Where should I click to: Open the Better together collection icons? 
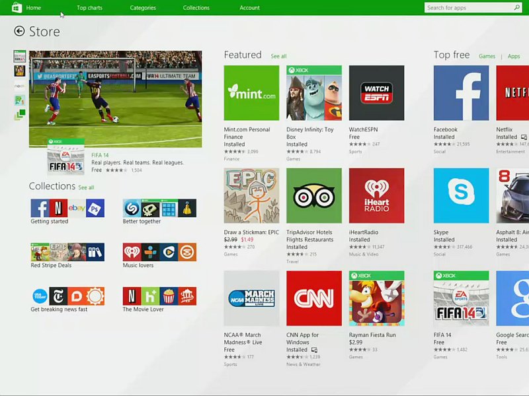159,208
